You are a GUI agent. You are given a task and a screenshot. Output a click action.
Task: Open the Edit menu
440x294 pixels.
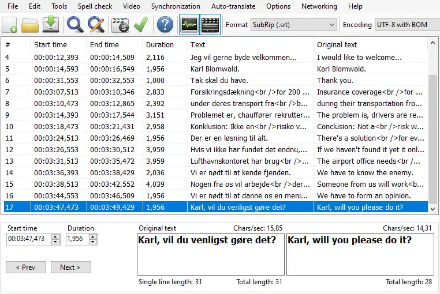(35, 6)
